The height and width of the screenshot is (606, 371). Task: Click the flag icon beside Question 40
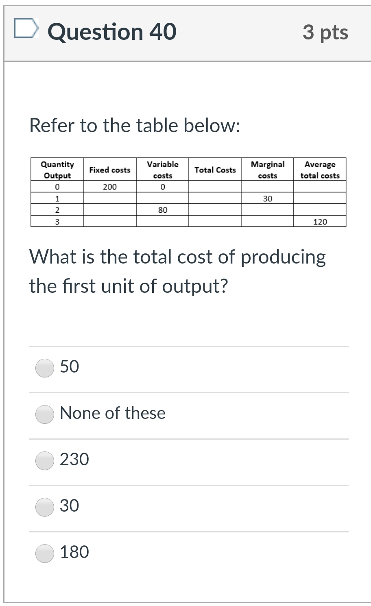pos(26,29)
